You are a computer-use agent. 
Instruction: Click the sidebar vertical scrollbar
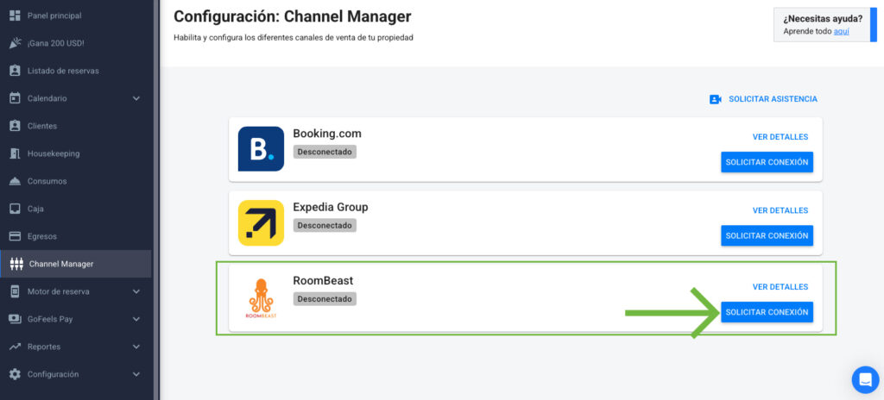[155, 200]
